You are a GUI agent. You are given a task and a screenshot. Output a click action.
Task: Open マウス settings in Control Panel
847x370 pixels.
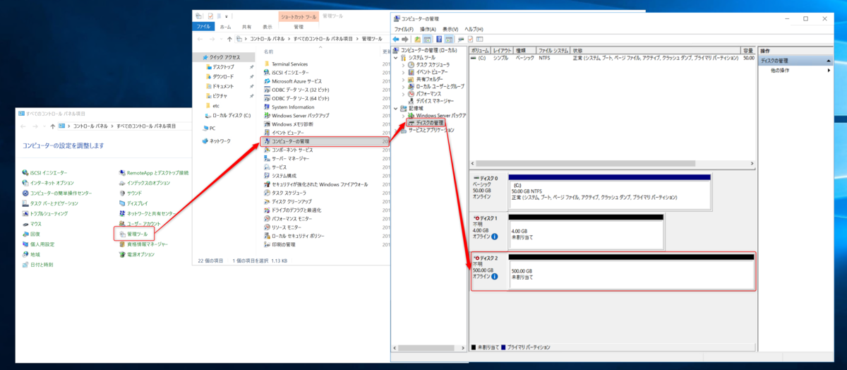click(x=32, y=224)
